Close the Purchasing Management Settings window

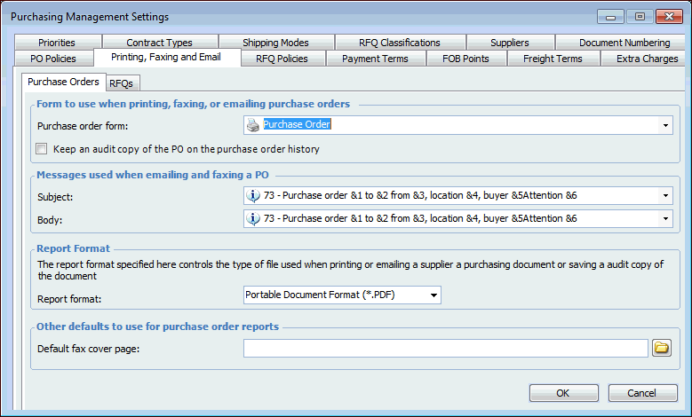click(x=665, y=16)
